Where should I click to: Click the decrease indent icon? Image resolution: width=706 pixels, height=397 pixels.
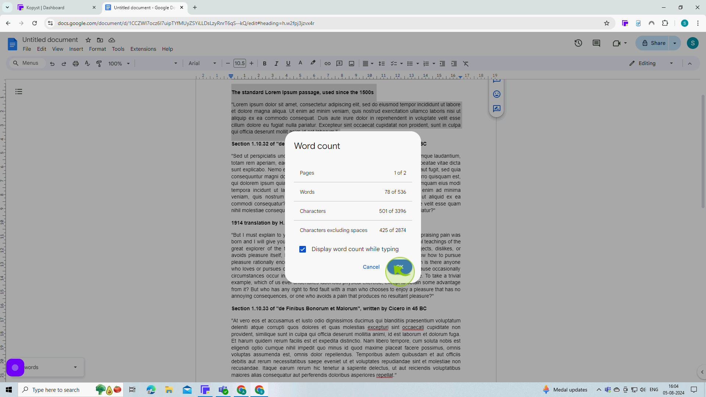point(442,64)
